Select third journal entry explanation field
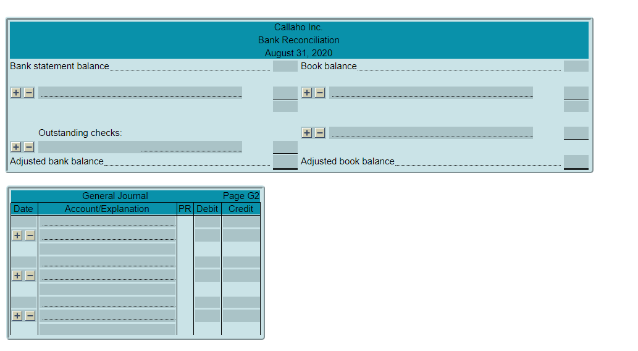Image resolution: width=638 pixels, height=351 pixels. pos(107,329)
